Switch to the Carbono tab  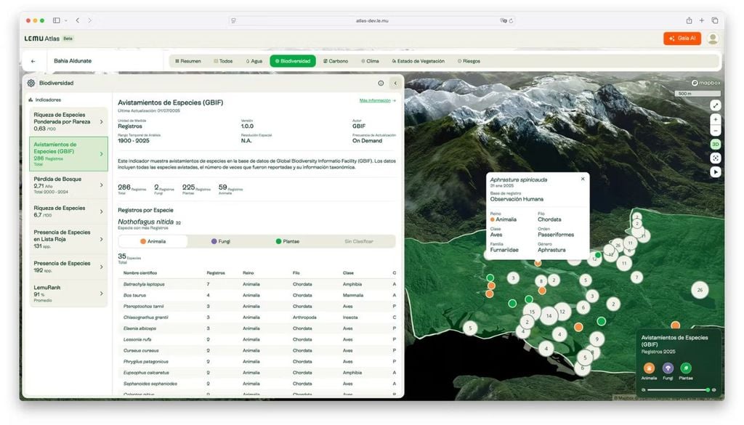click(x=334, y=61)
